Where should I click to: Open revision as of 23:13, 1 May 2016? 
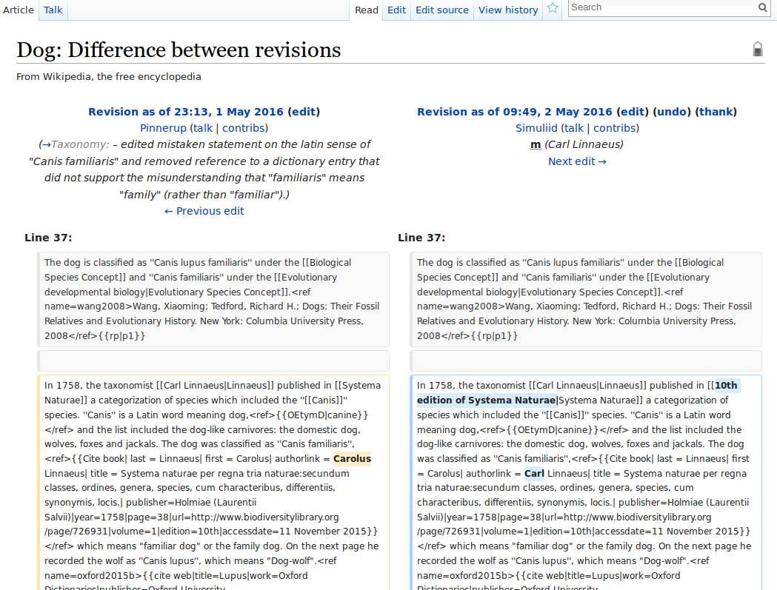[x=186, y=112]
